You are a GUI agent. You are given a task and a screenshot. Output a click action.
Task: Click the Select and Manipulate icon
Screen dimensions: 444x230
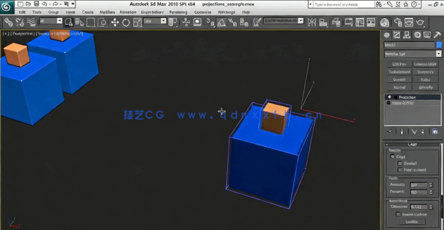click(x=186, y=22)
